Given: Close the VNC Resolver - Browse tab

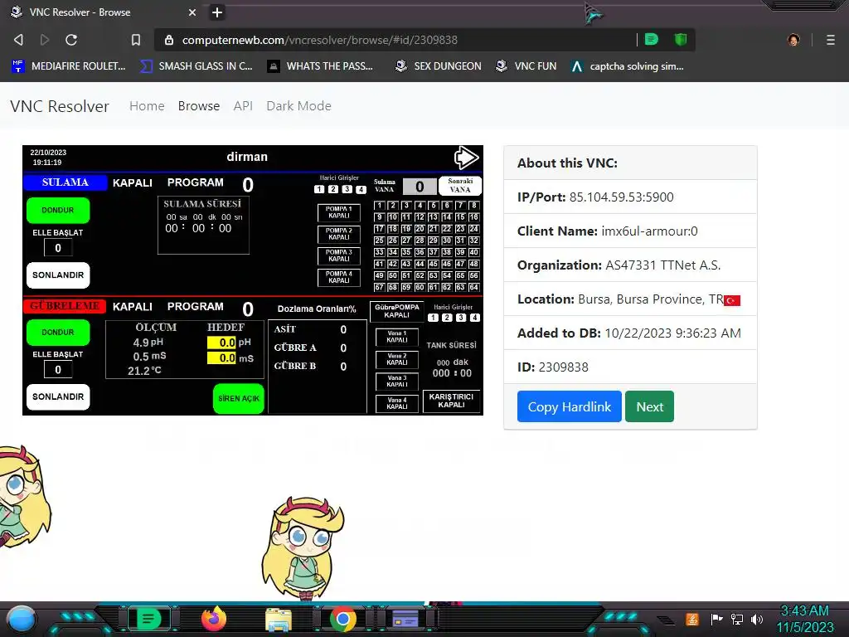Looking at the screenshot, I should [x=192, y=12].
